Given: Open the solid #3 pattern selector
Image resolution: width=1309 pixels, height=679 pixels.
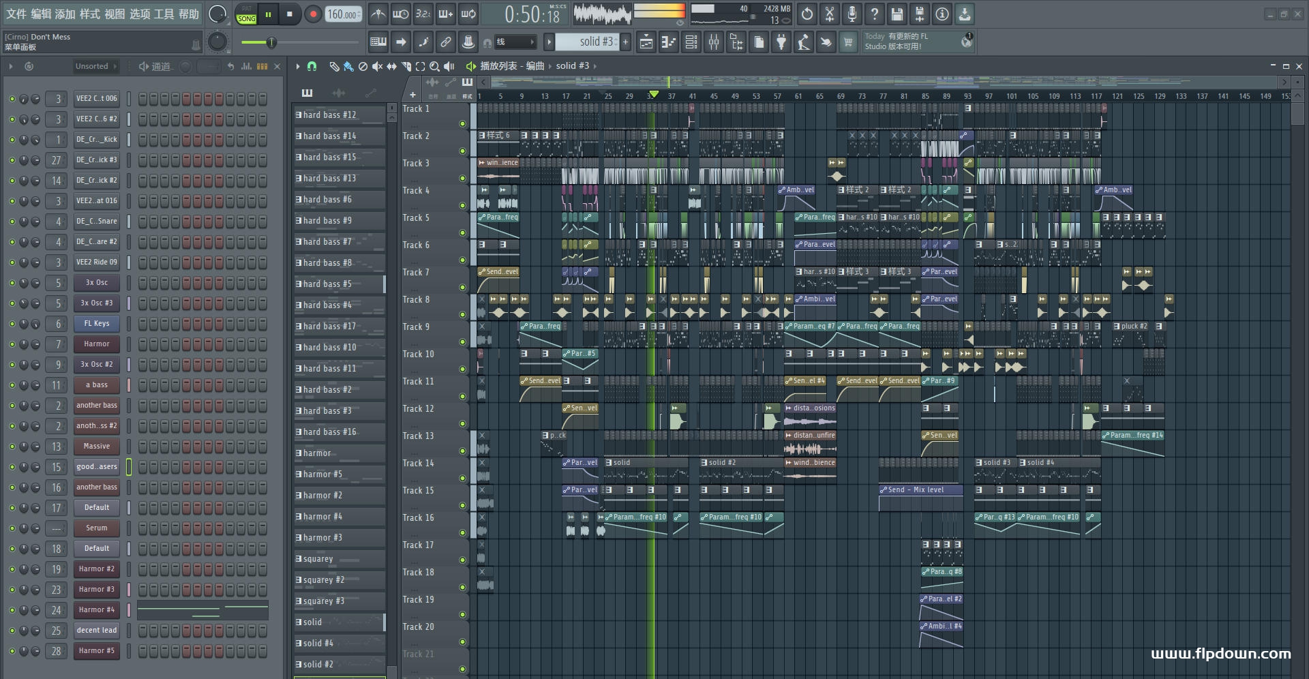Looking at the screenshot, I should coord(587,42).
